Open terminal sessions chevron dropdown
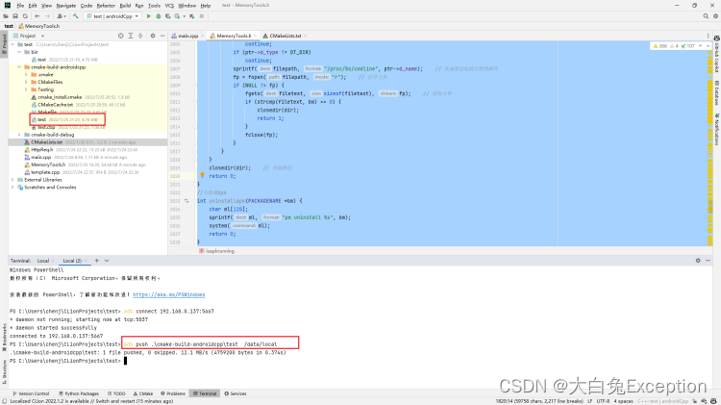The image size is (721, 405). pos(107,261)
